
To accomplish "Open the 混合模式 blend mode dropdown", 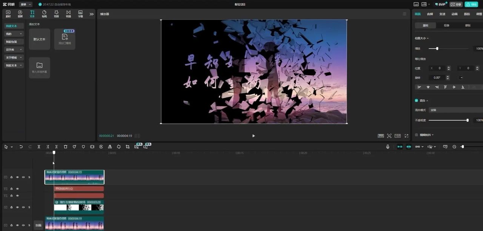I will point(455,110).
